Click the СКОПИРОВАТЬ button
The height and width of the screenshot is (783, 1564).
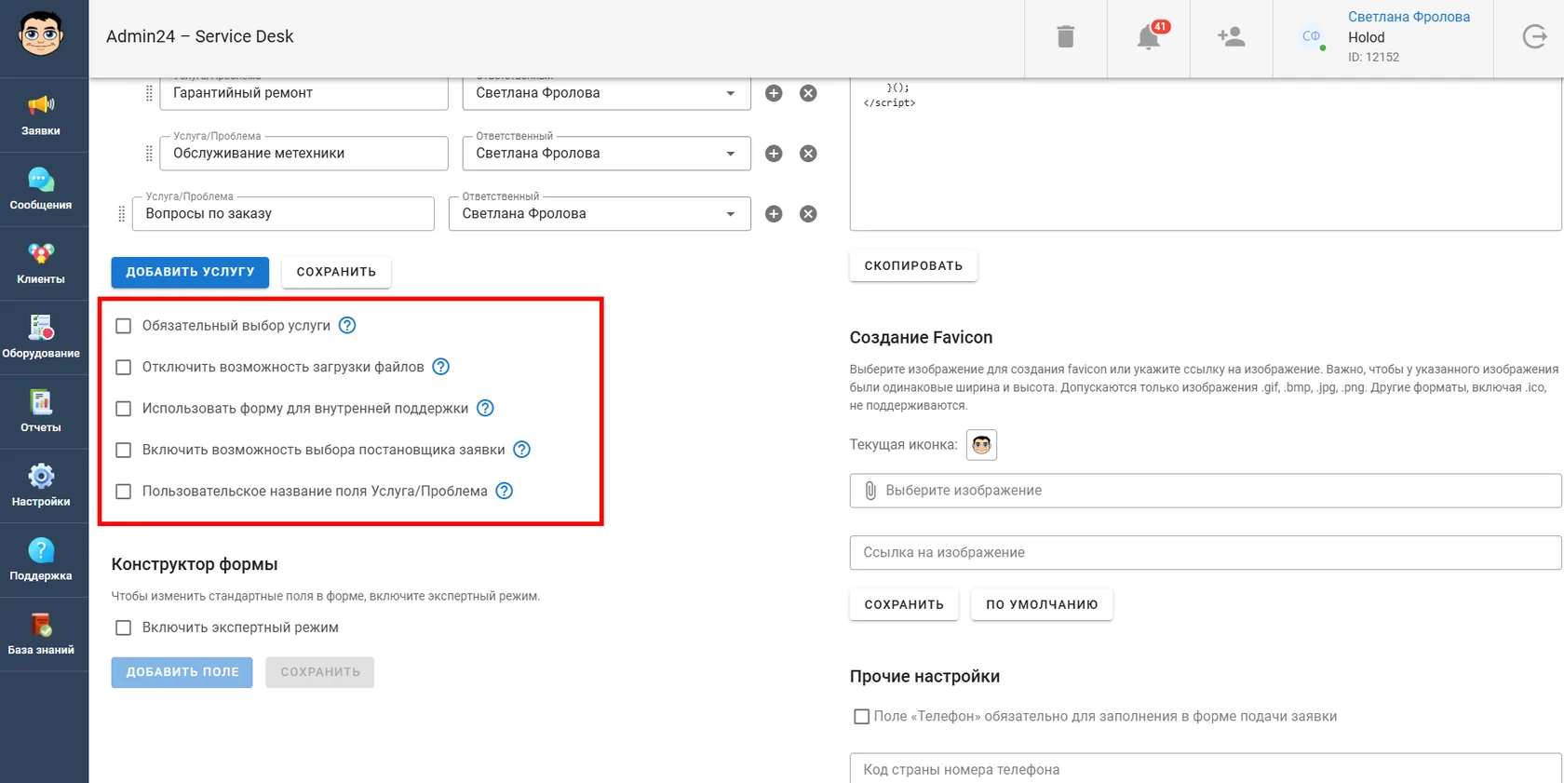click(913, 265)
